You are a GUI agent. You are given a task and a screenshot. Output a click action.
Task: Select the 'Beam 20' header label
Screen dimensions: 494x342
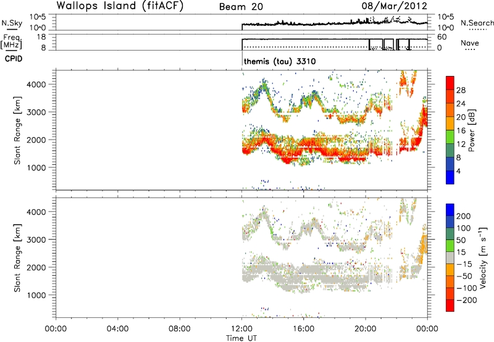point(241,7)
